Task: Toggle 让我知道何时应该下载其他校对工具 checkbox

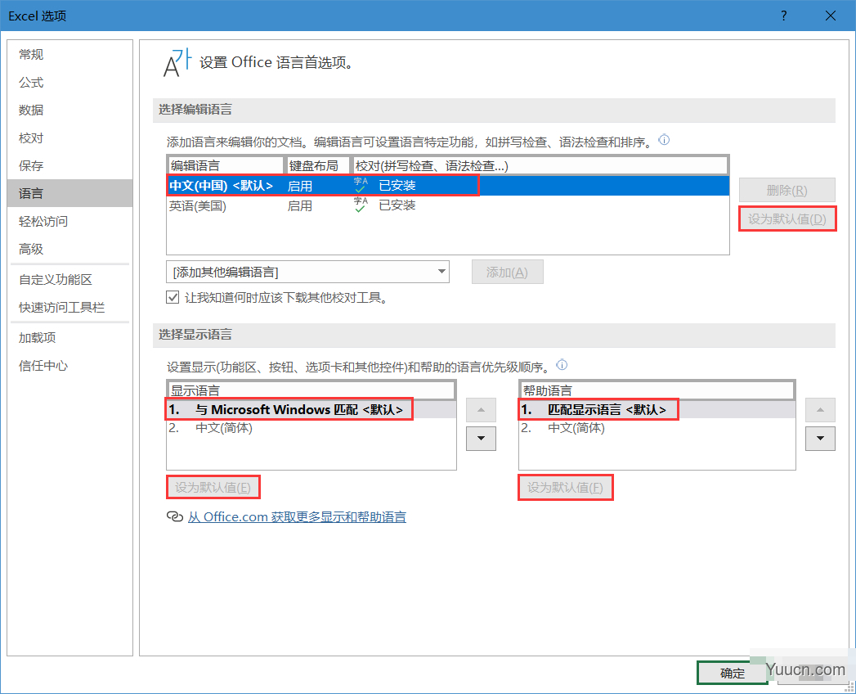Action: (173, 297)
